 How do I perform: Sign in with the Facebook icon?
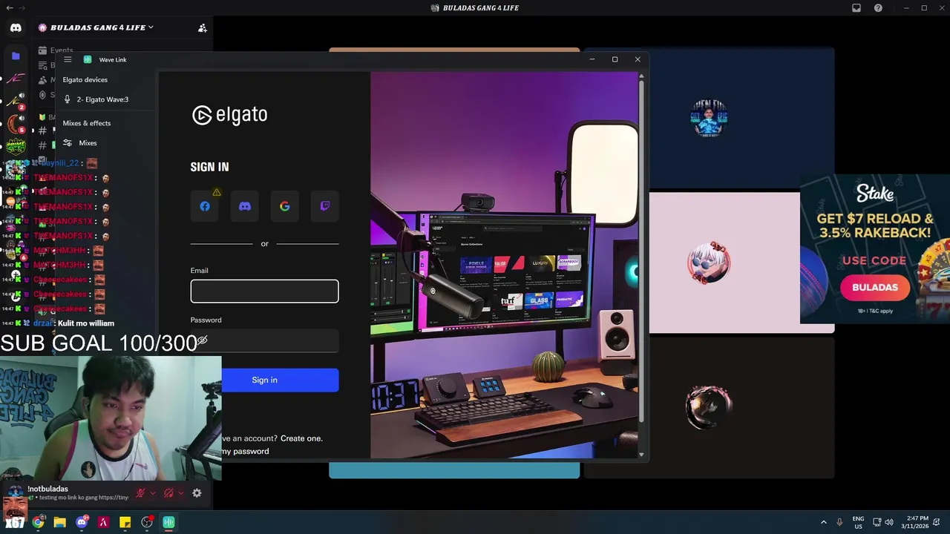point(205,206)
